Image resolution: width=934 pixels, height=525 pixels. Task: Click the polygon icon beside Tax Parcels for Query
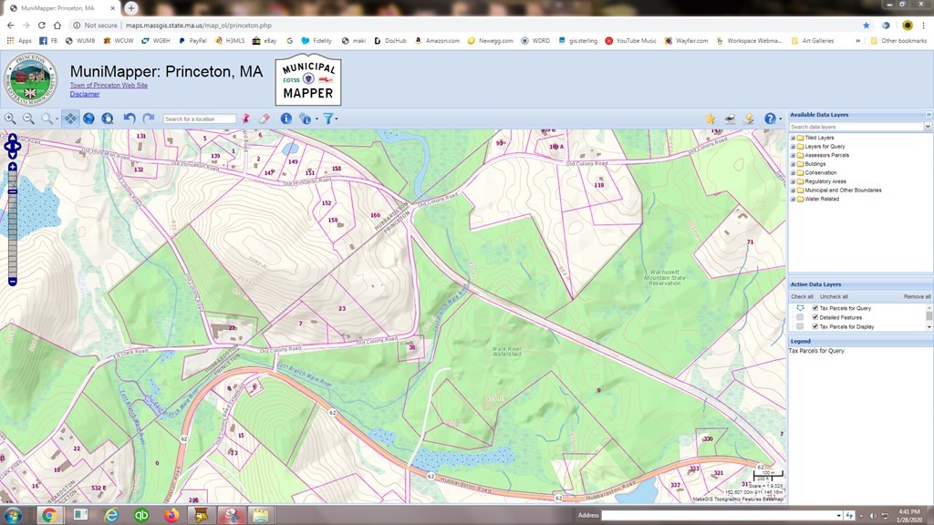[x=800, y=308]
